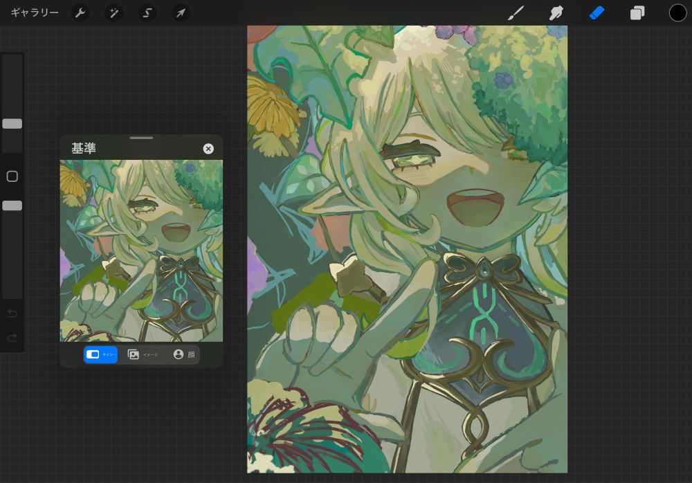Open the ギャラリー gallery view

35,13
